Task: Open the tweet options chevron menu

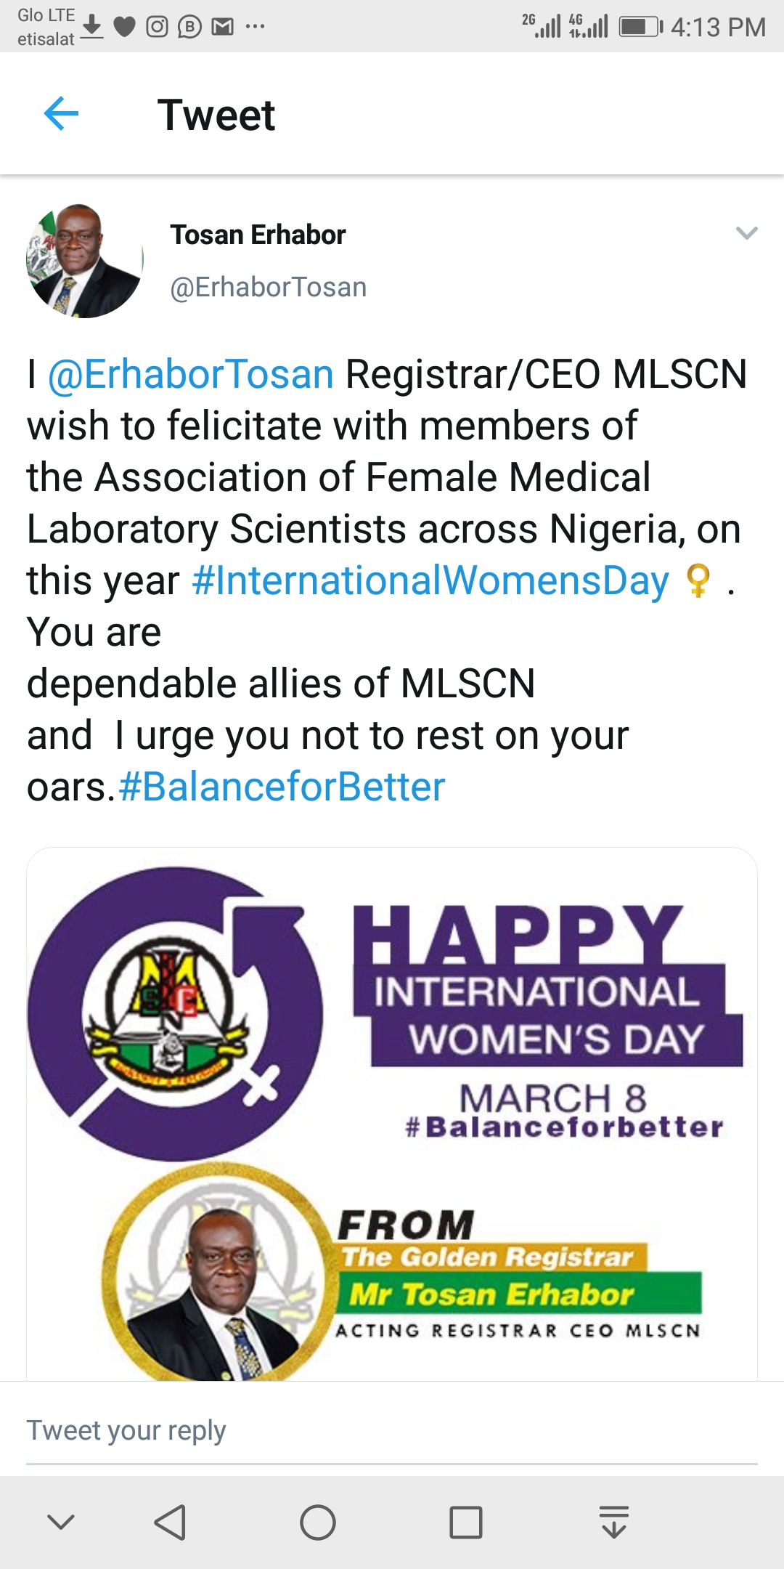Action: (746, 233)
